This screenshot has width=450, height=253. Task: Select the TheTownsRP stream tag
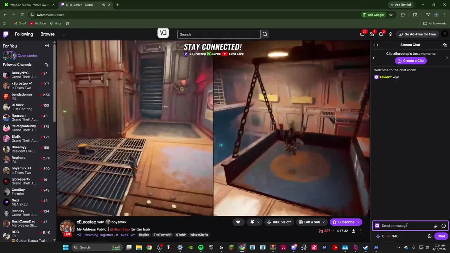click(x=163, y=235)
